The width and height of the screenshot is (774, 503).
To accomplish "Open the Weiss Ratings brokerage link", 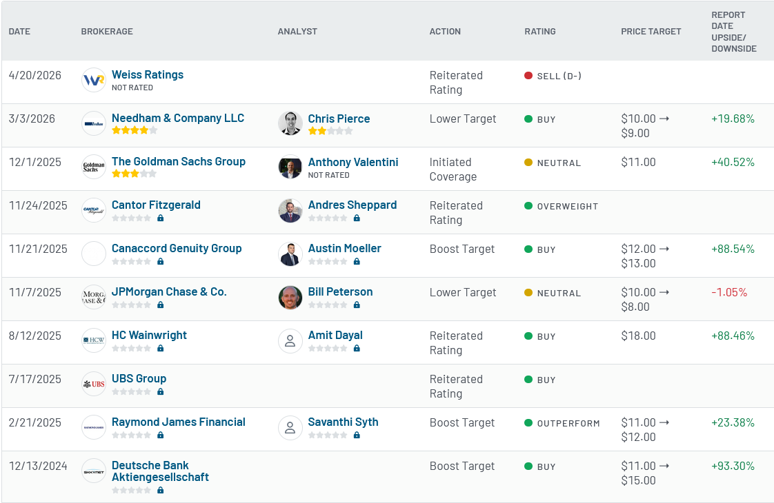I will pos(148,74).
